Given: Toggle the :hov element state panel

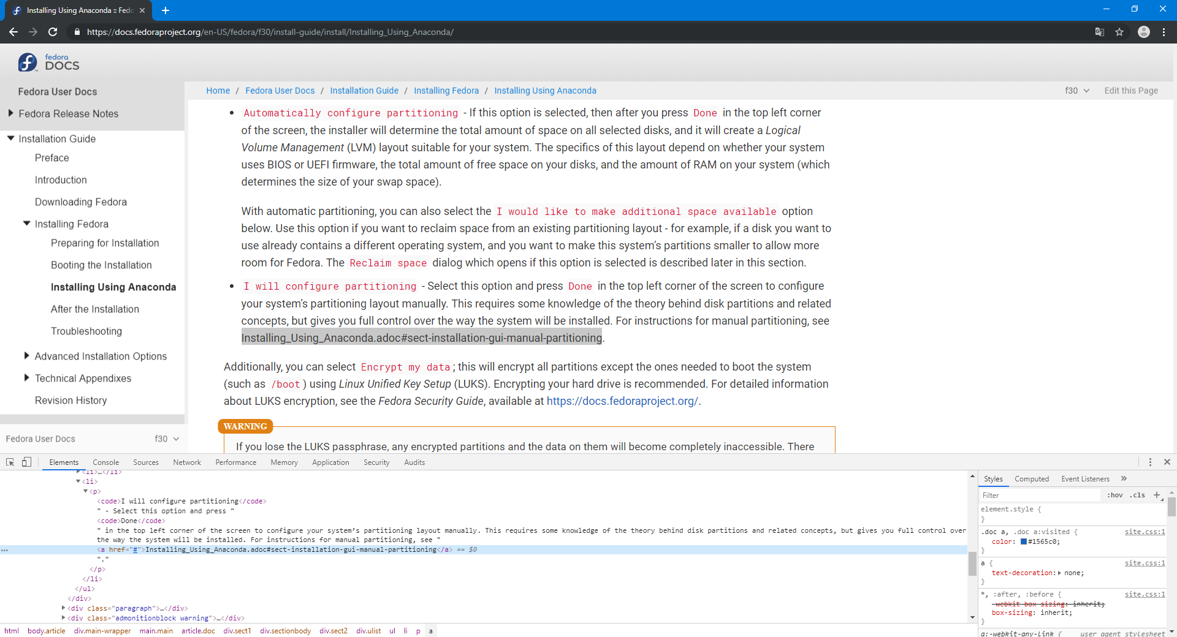Looking at the screenshot, I should pos(1115,495).
